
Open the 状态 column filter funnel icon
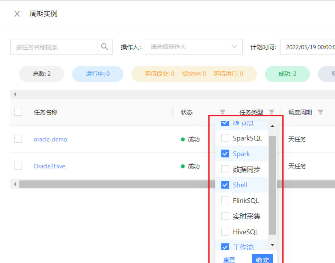222,112
